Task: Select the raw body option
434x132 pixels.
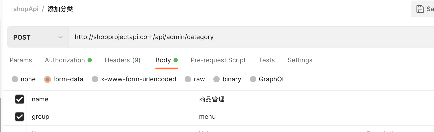Action: click(x=188, y=79)
